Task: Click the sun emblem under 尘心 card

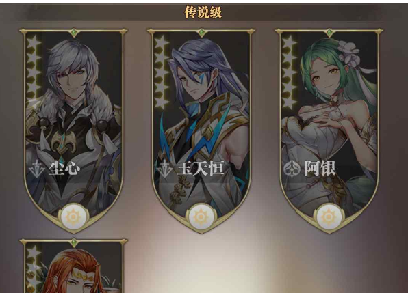Action: (x=73, y=217)
